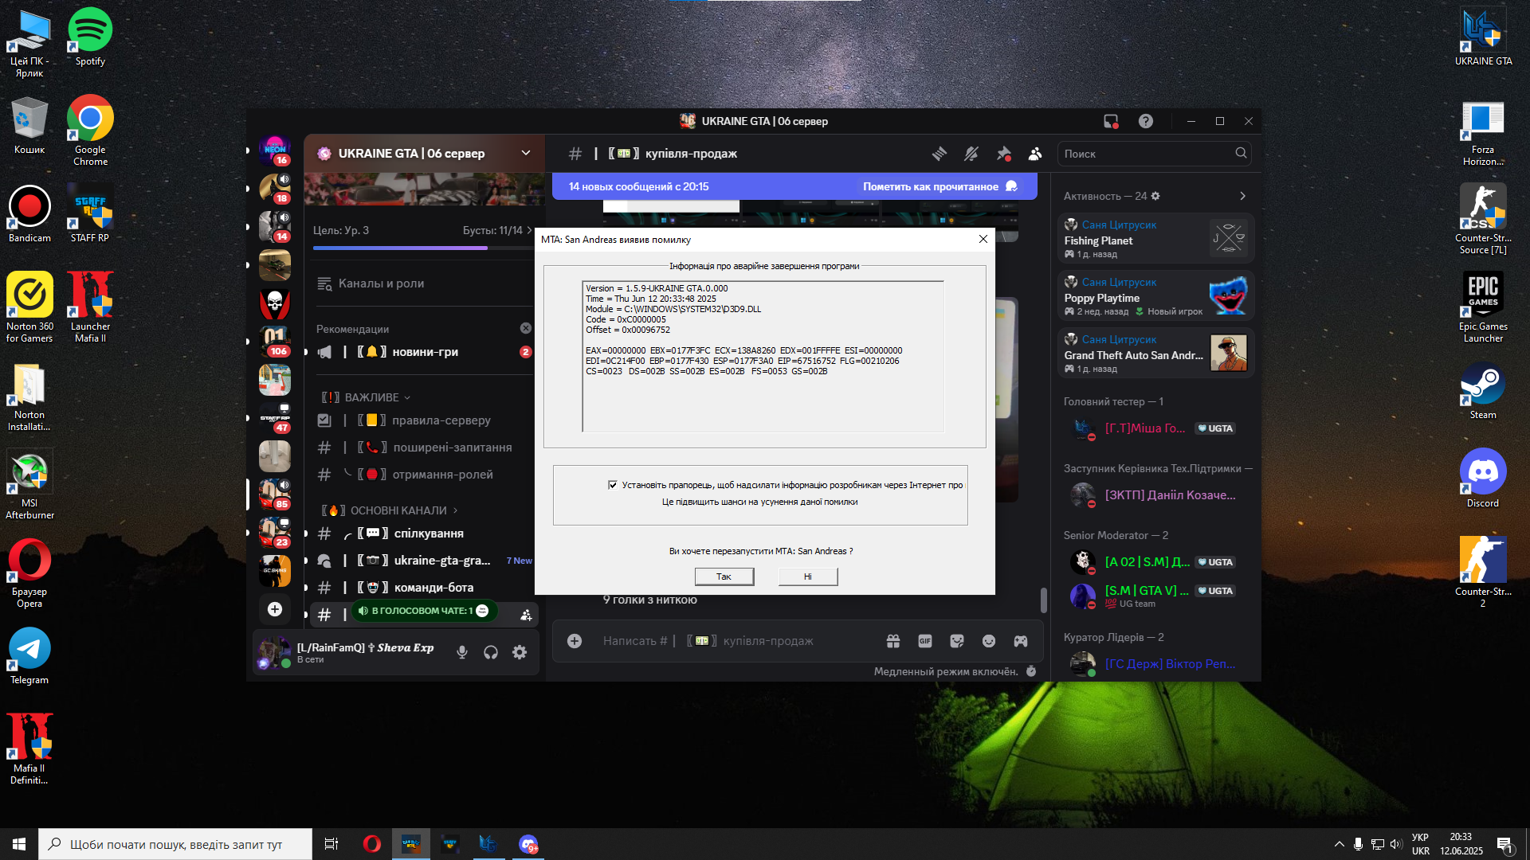Click the Так button in error dialog
The height and width of the screenshot is (860, 1530).
[724, 577]
